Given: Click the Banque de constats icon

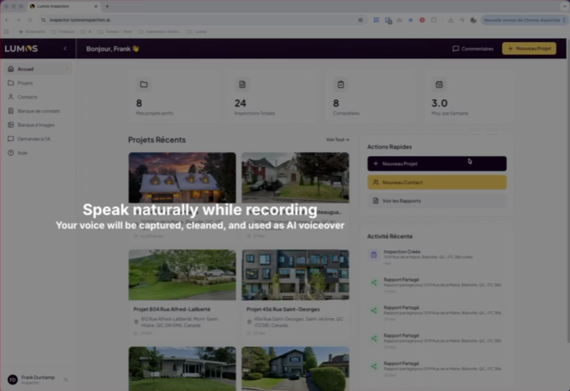Looking at the screenshot, I should click(11, 111).
